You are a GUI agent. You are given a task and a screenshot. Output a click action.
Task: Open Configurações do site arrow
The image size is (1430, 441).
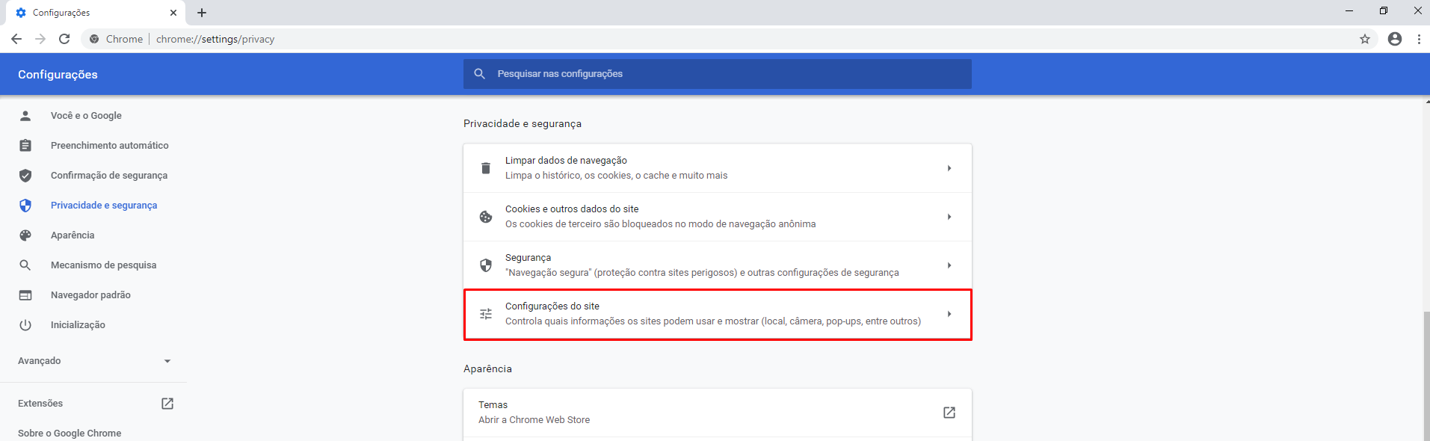(949, 314)
